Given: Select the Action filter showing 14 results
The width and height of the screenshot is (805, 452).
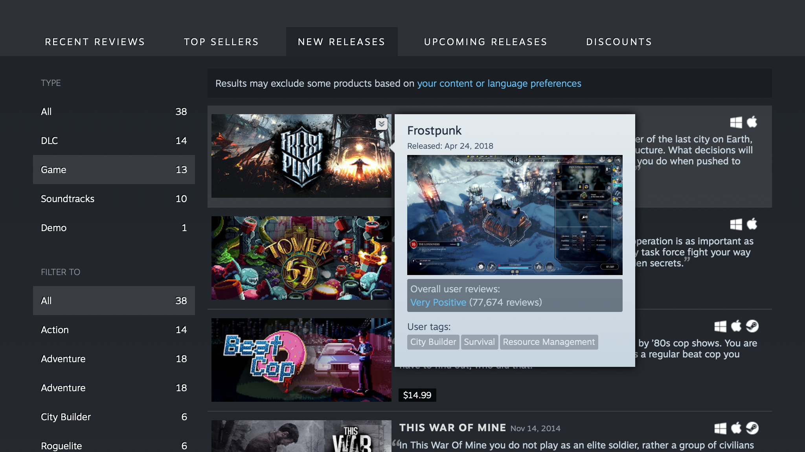Looking at the screenshot, I should point(113,330).
